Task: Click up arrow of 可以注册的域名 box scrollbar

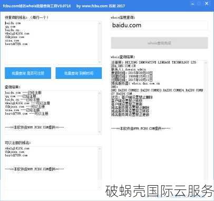Action: coord(100,149)
